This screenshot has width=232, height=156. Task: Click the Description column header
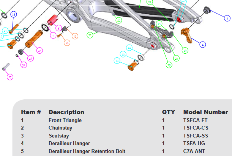66,112
